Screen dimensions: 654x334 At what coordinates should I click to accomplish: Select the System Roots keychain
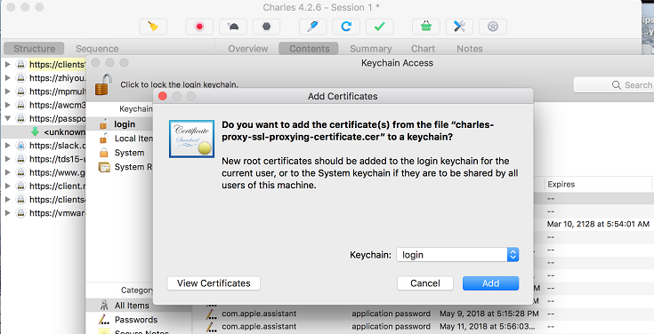pos(119,167)
